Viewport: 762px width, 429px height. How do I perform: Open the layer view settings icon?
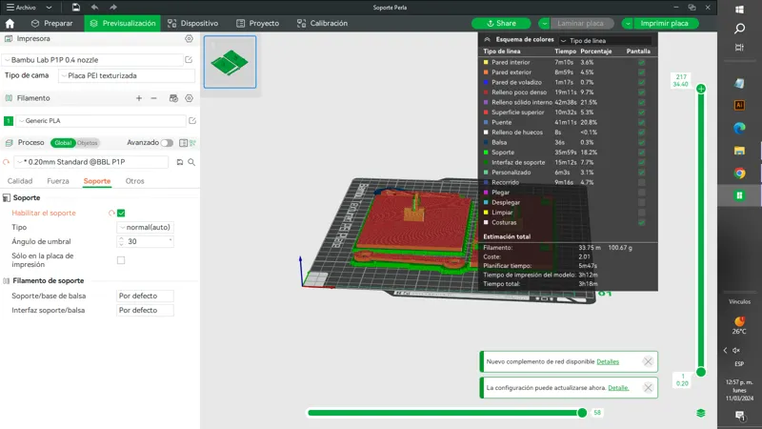(701, 413)
